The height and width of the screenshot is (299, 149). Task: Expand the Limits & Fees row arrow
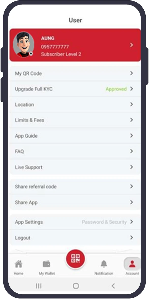pyautogui.click(x=131, y=120)
